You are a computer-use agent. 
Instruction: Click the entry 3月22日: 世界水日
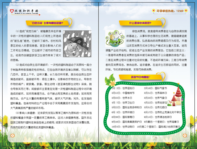click(122, 98)
